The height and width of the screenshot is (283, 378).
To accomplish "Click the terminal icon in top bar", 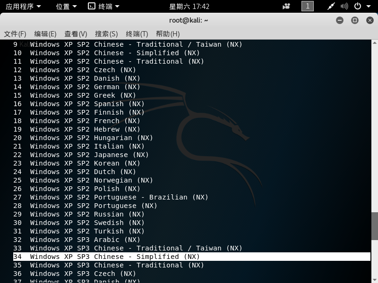I will [x=92, y=6].
